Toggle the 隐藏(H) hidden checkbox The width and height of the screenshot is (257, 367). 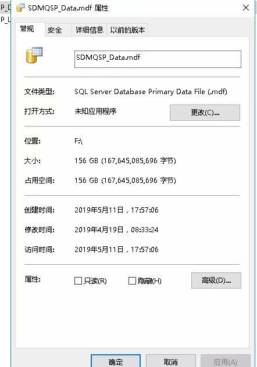132,280
